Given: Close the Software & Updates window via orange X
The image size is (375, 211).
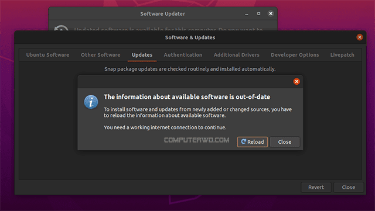Looking at the screenshot, I should pyautogui.click(x=359, y=37).
